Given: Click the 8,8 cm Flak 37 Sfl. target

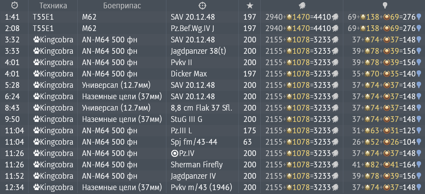Looking at the screenshot, I should (x=202, y=108).
